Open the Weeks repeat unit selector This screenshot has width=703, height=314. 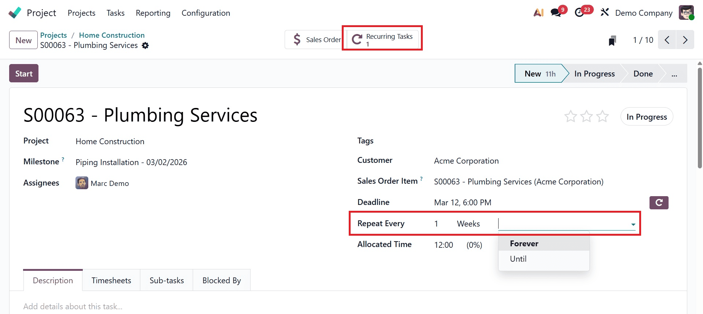(x=469, y=224)
